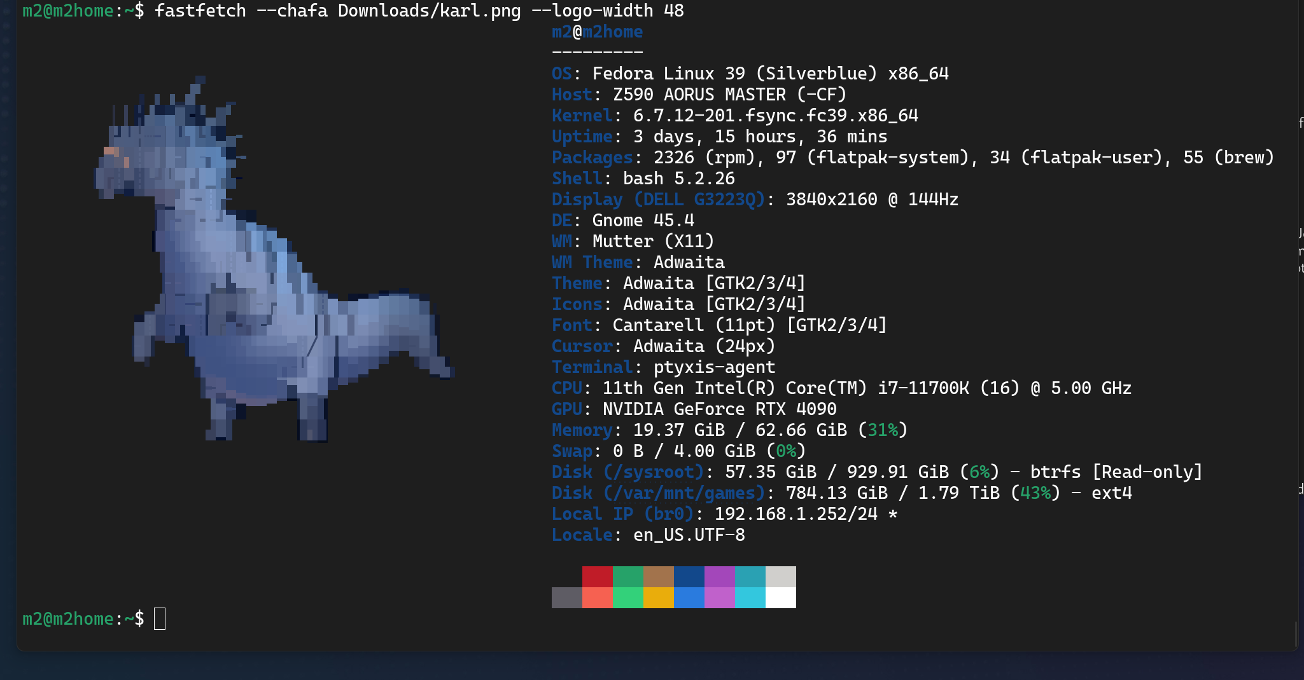Select the cyan swatch in the bottom row

click(x=750, y=597)
